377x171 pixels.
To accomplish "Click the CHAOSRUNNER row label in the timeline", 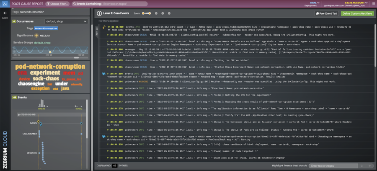I will point(30,134).
